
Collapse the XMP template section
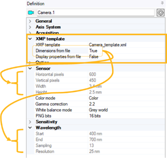tap(30, 39)
